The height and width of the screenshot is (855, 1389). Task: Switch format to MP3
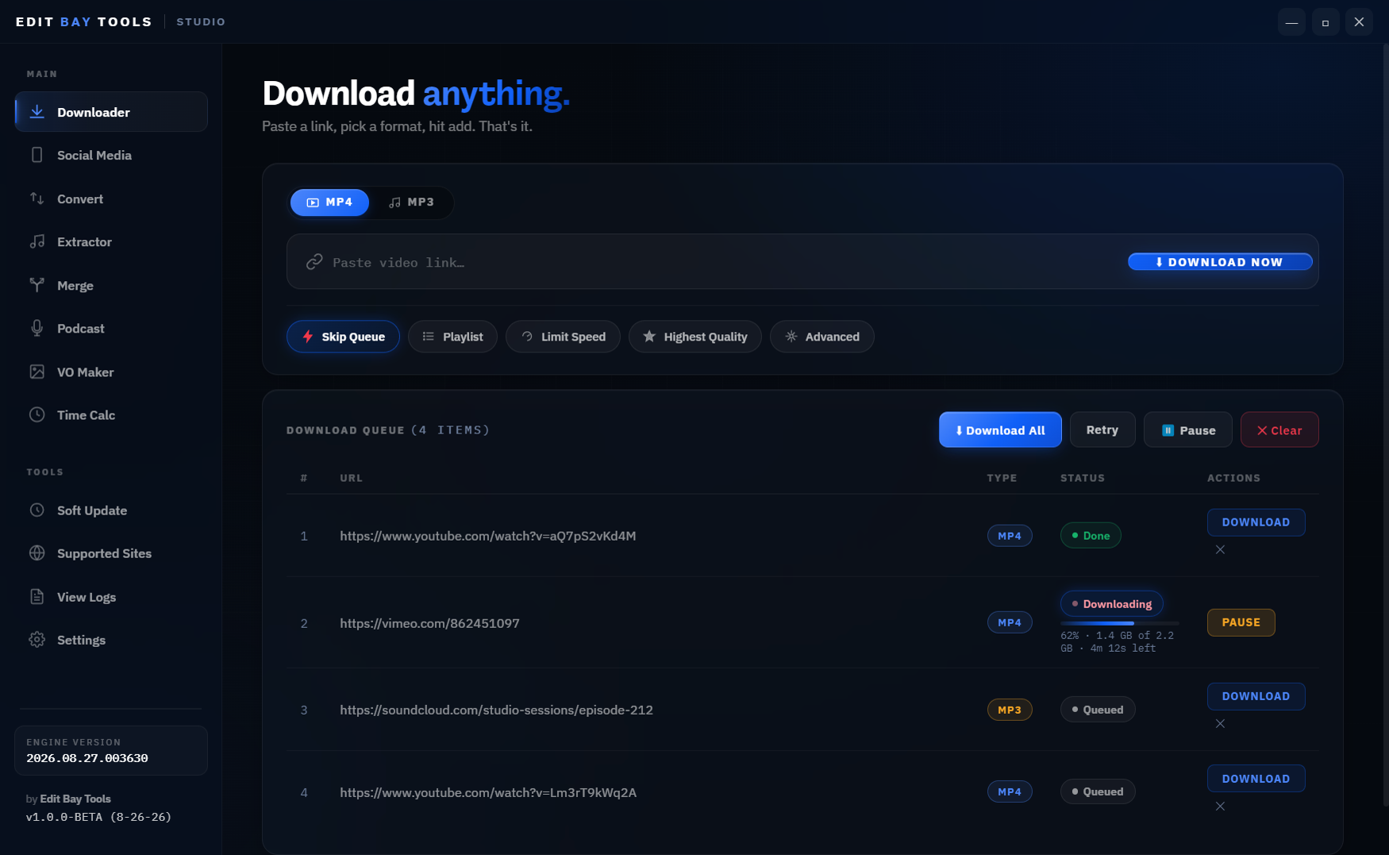point(411,202)
